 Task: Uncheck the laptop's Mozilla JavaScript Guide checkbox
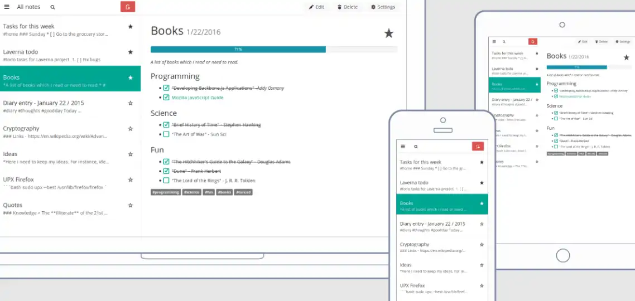point(166,98)
